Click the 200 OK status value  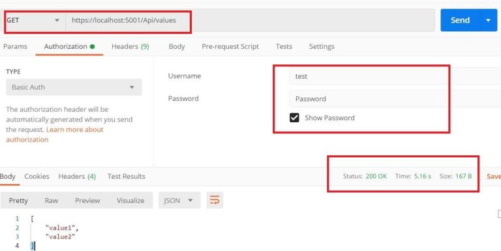[376, 176]
